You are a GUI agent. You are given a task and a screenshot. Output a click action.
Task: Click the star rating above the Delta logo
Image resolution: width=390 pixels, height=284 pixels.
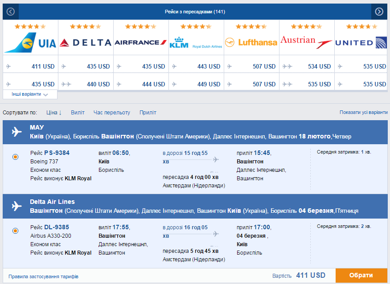86,26
